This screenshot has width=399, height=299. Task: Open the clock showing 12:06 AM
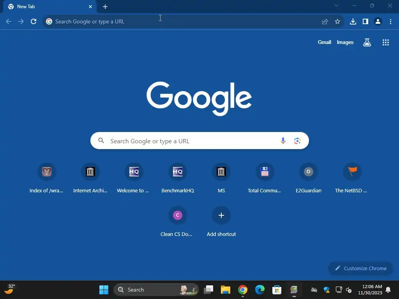click(x=370, y=290)
